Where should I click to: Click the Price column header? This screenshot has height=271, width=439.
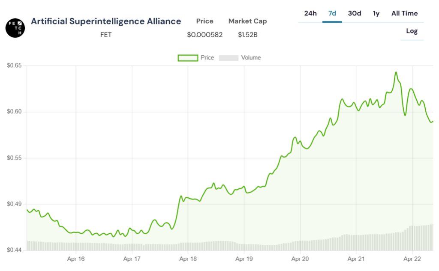point(204,21)
